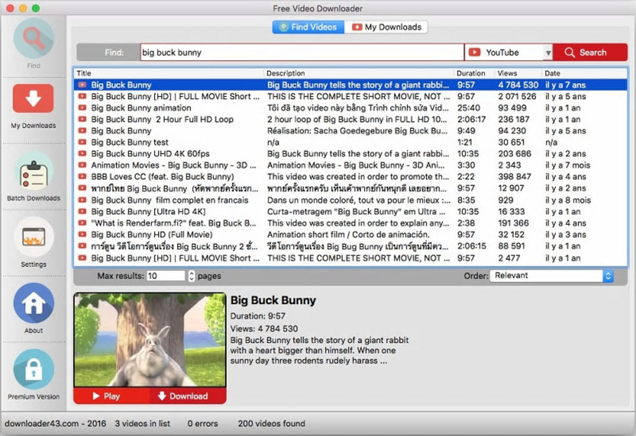Click the Big Buck Bunny video thumbnail
The height and width of the screenshot is (436, 636).
150,339
